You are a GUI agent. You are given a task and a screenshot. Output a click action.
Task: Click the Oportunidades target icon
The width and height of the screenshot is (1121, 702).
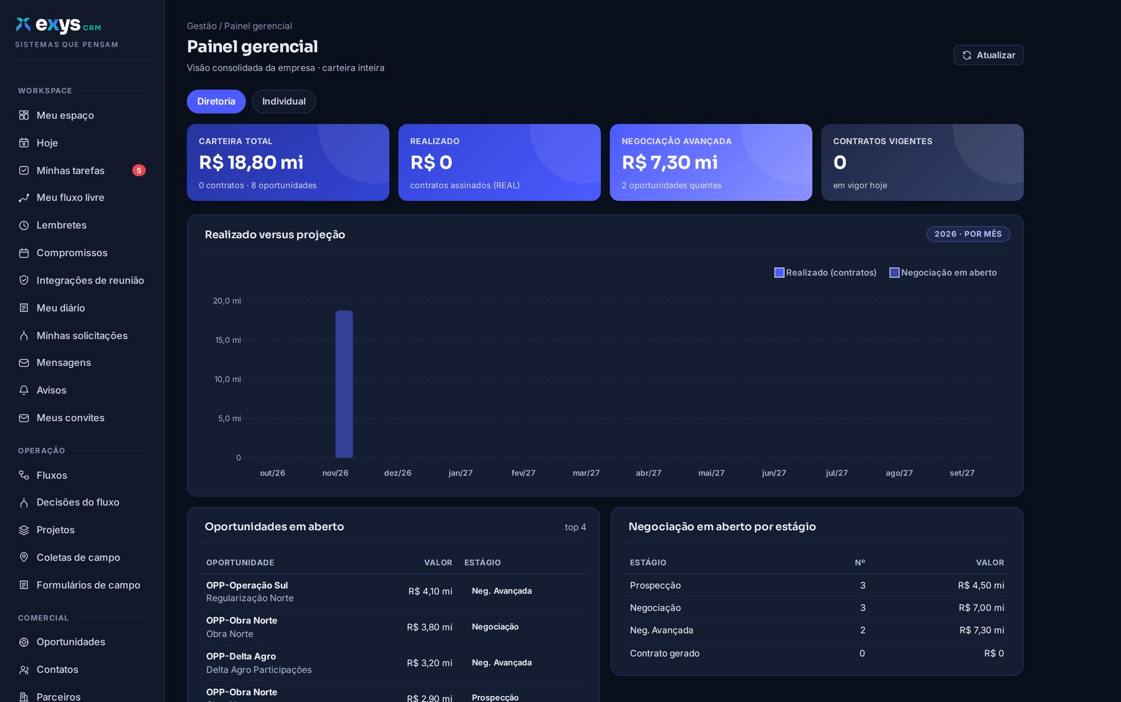24,642
